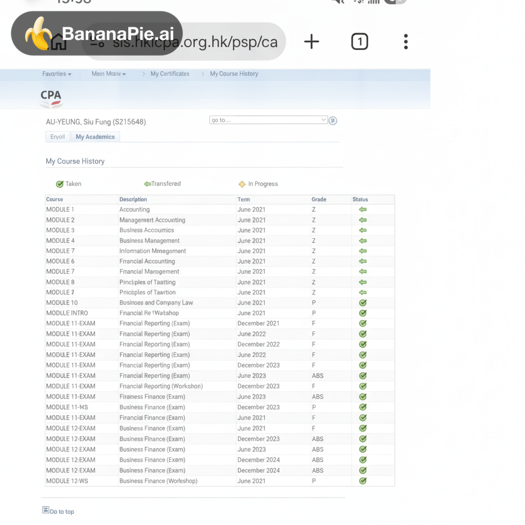Click the taken checkmark icon for MODULE 10
Screen dimensions: 525x525
pos(362,302)
